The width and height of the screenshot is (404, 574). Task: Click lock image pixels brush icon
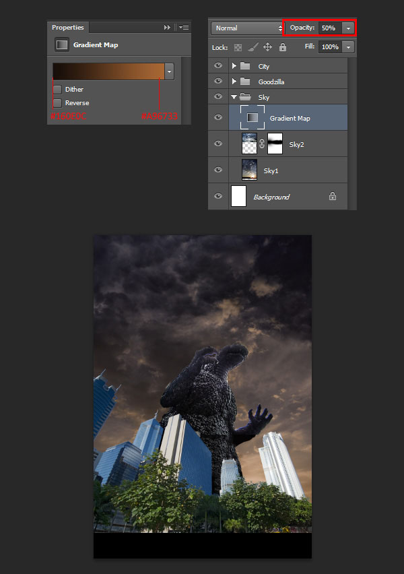pos(253,47)
